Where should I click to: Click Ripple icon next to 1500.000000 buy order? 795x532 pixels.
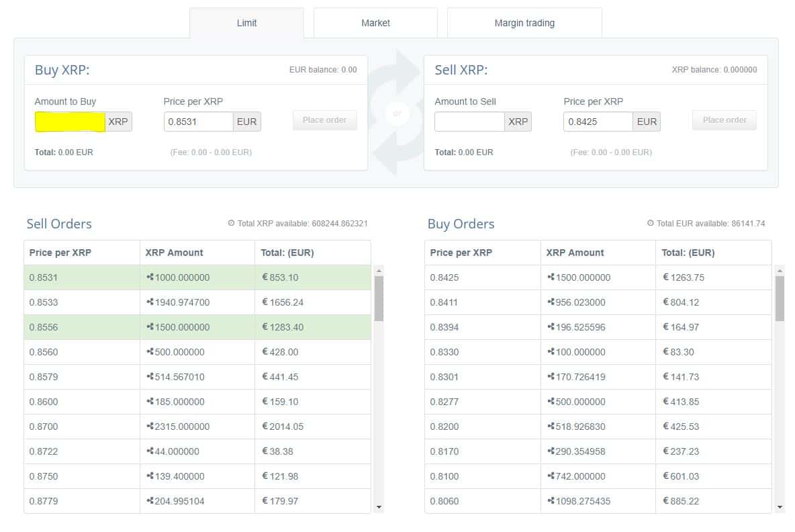(x=551, y=277)
